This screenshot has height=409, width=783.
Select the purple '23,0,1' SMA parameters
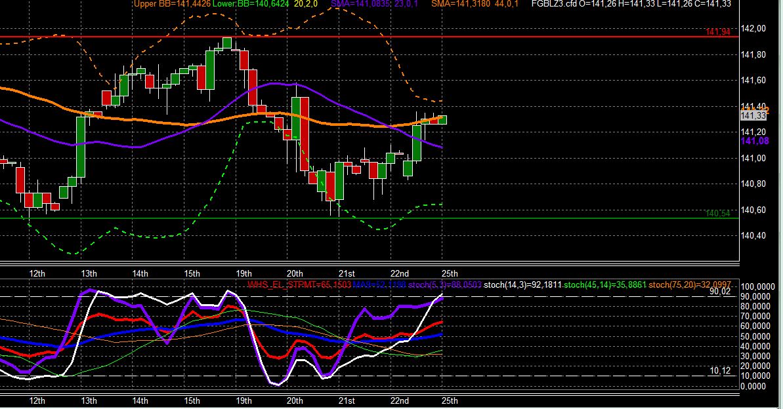pos(406,4)
